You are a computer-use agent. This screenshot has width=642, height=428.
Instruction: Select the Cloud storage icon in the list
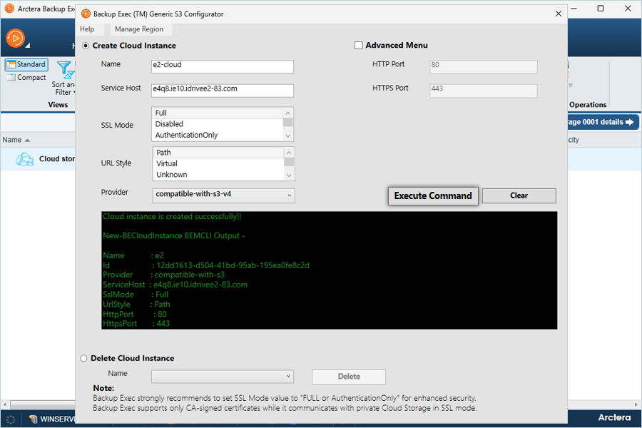25,159
